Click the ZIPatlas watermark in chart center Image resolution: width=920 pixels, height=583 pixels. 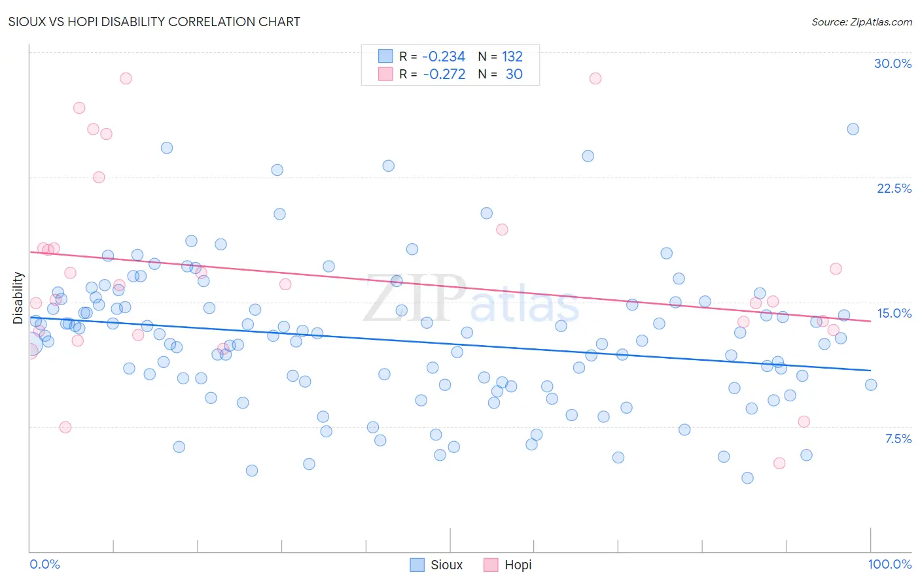click(x=471, y=299)
